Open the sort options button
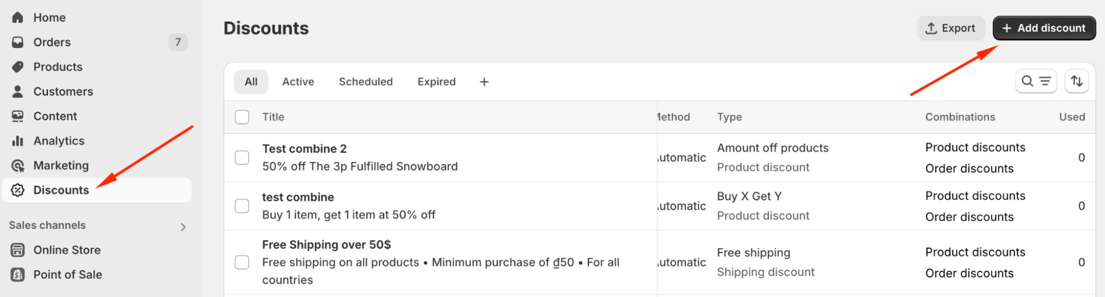The height and width of the screenshot is (297, 1105). 1076,82
